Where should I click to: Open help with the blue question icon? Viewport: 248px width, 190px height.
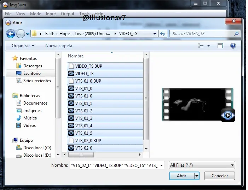pos(233,46)
